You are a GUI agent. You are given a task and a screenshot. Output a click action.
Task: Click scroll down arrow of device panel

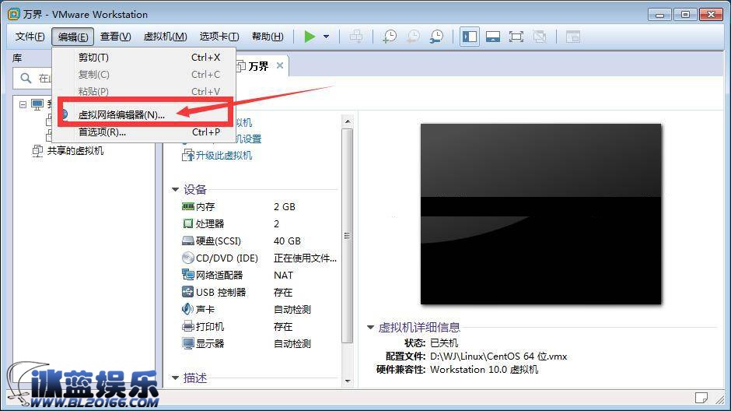tap(348, 381)
